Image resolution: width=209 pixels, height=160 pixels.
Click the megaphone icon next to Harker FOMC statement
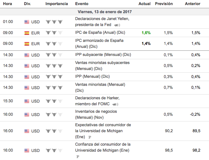tap(115, 104)
